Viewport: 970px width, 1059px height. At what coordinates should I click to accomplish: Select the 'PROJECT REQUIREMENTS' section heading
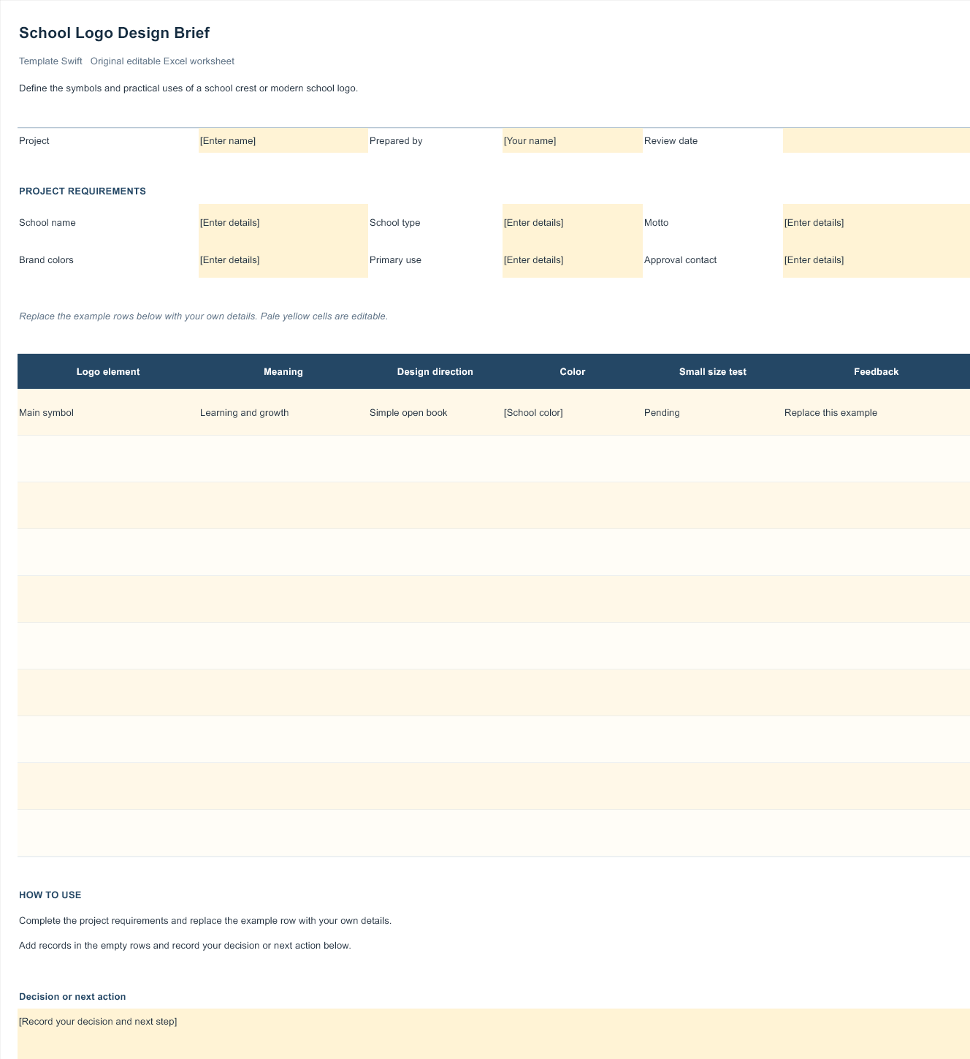click(x=83, y=191)
